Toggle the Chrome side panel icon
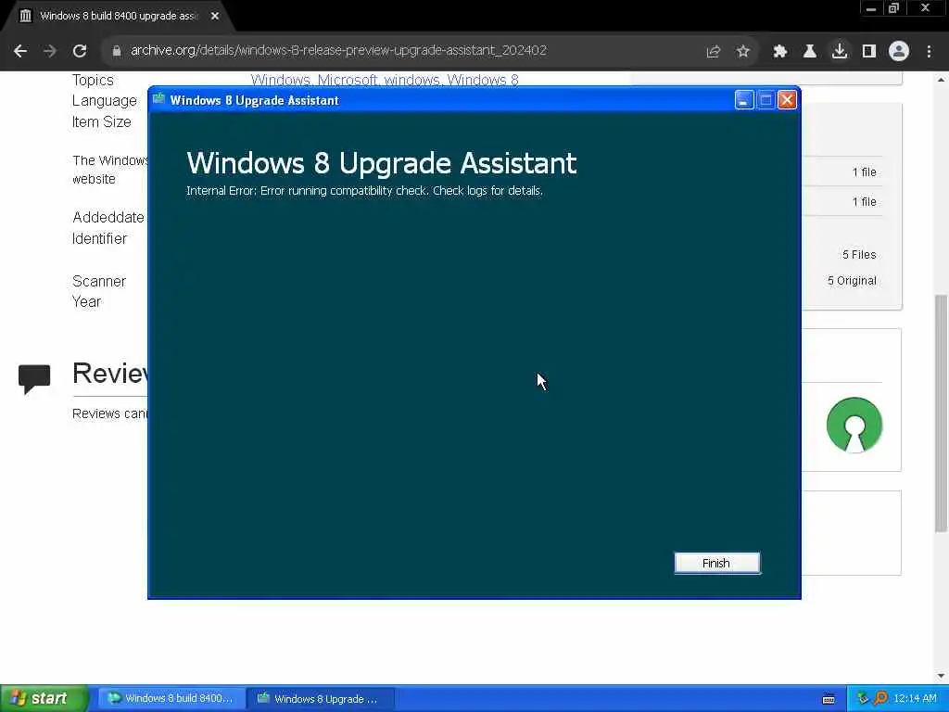949x712 pixels. 869,52
